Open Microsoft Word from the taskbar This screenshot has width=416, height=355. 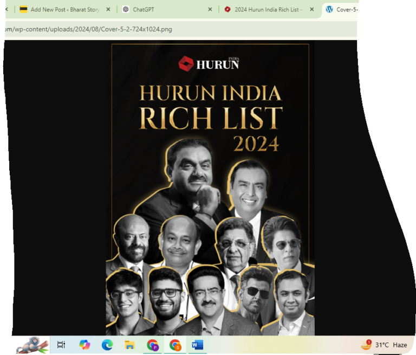click(x=198, y=345)
